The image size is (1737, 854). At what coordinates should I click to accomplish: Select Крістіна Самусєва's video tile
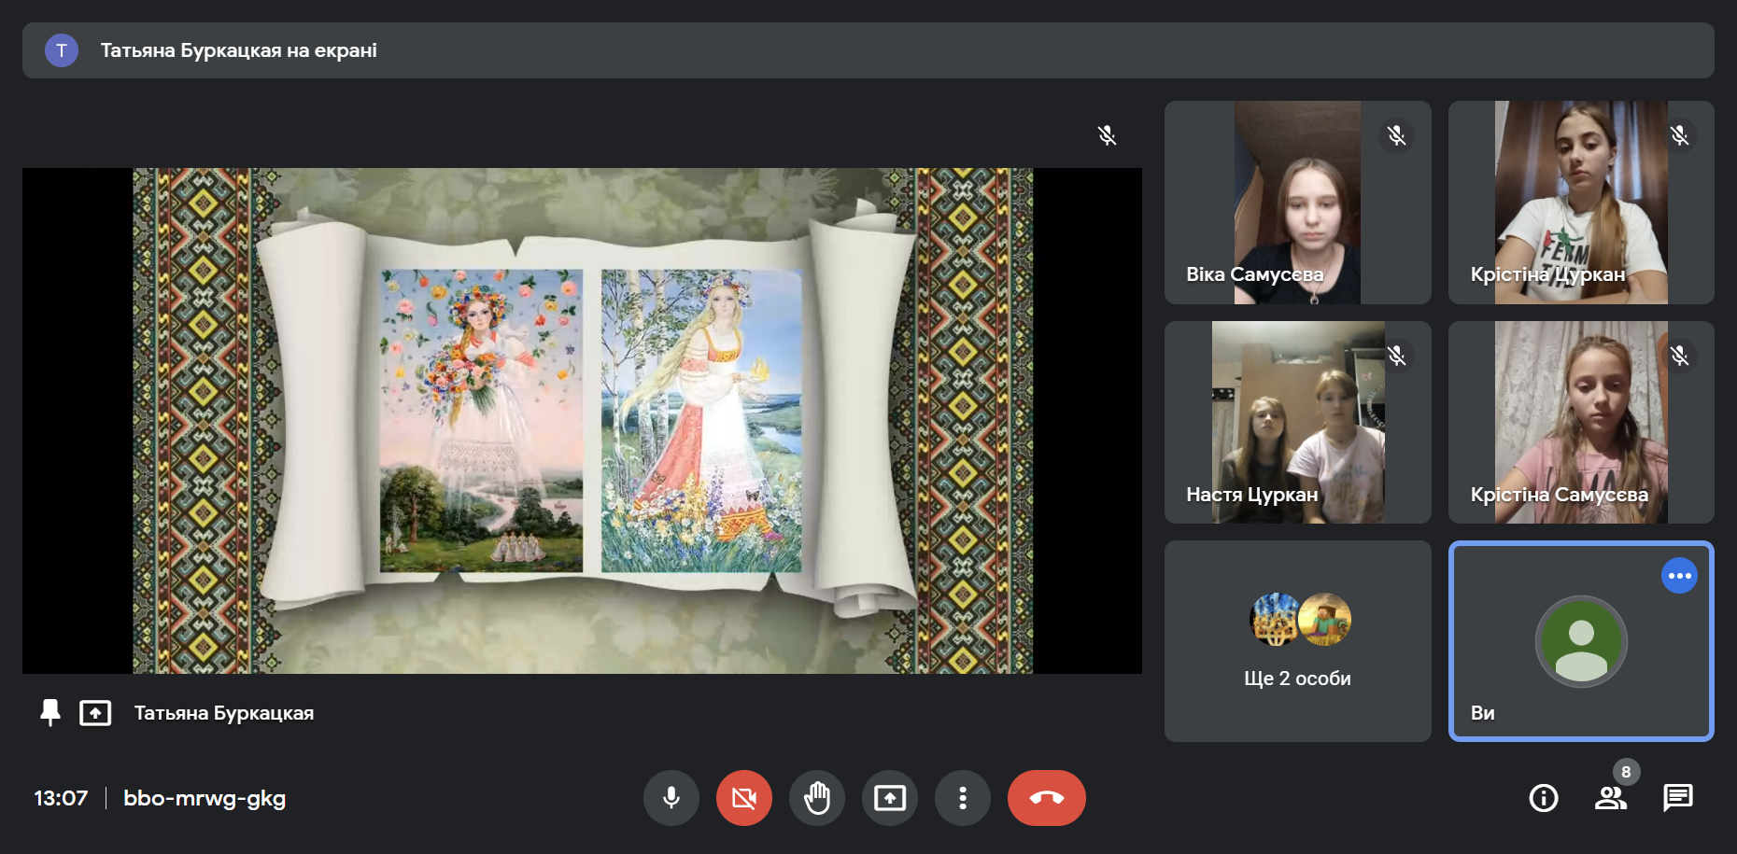1580,422
